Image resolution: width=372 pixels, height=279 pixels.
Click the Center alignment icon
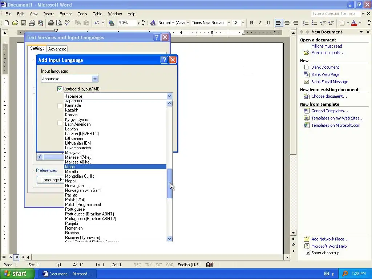point(287,23)
